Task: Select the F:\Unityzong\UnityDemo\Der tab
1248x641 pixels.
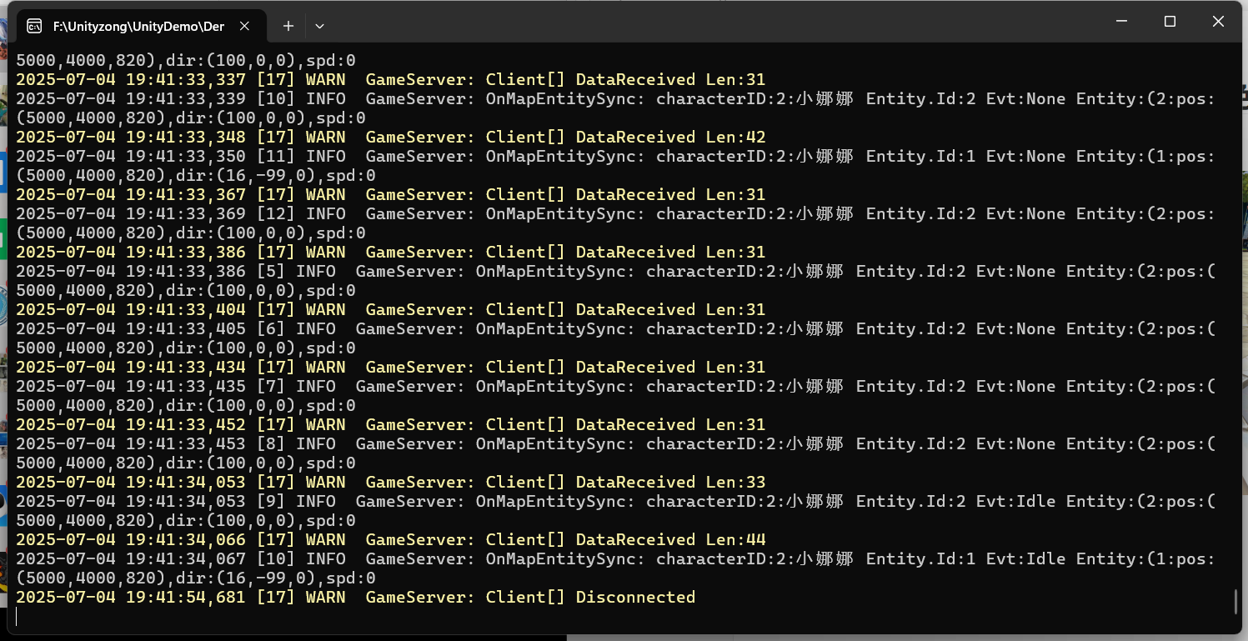Action: tap(138, 27)
